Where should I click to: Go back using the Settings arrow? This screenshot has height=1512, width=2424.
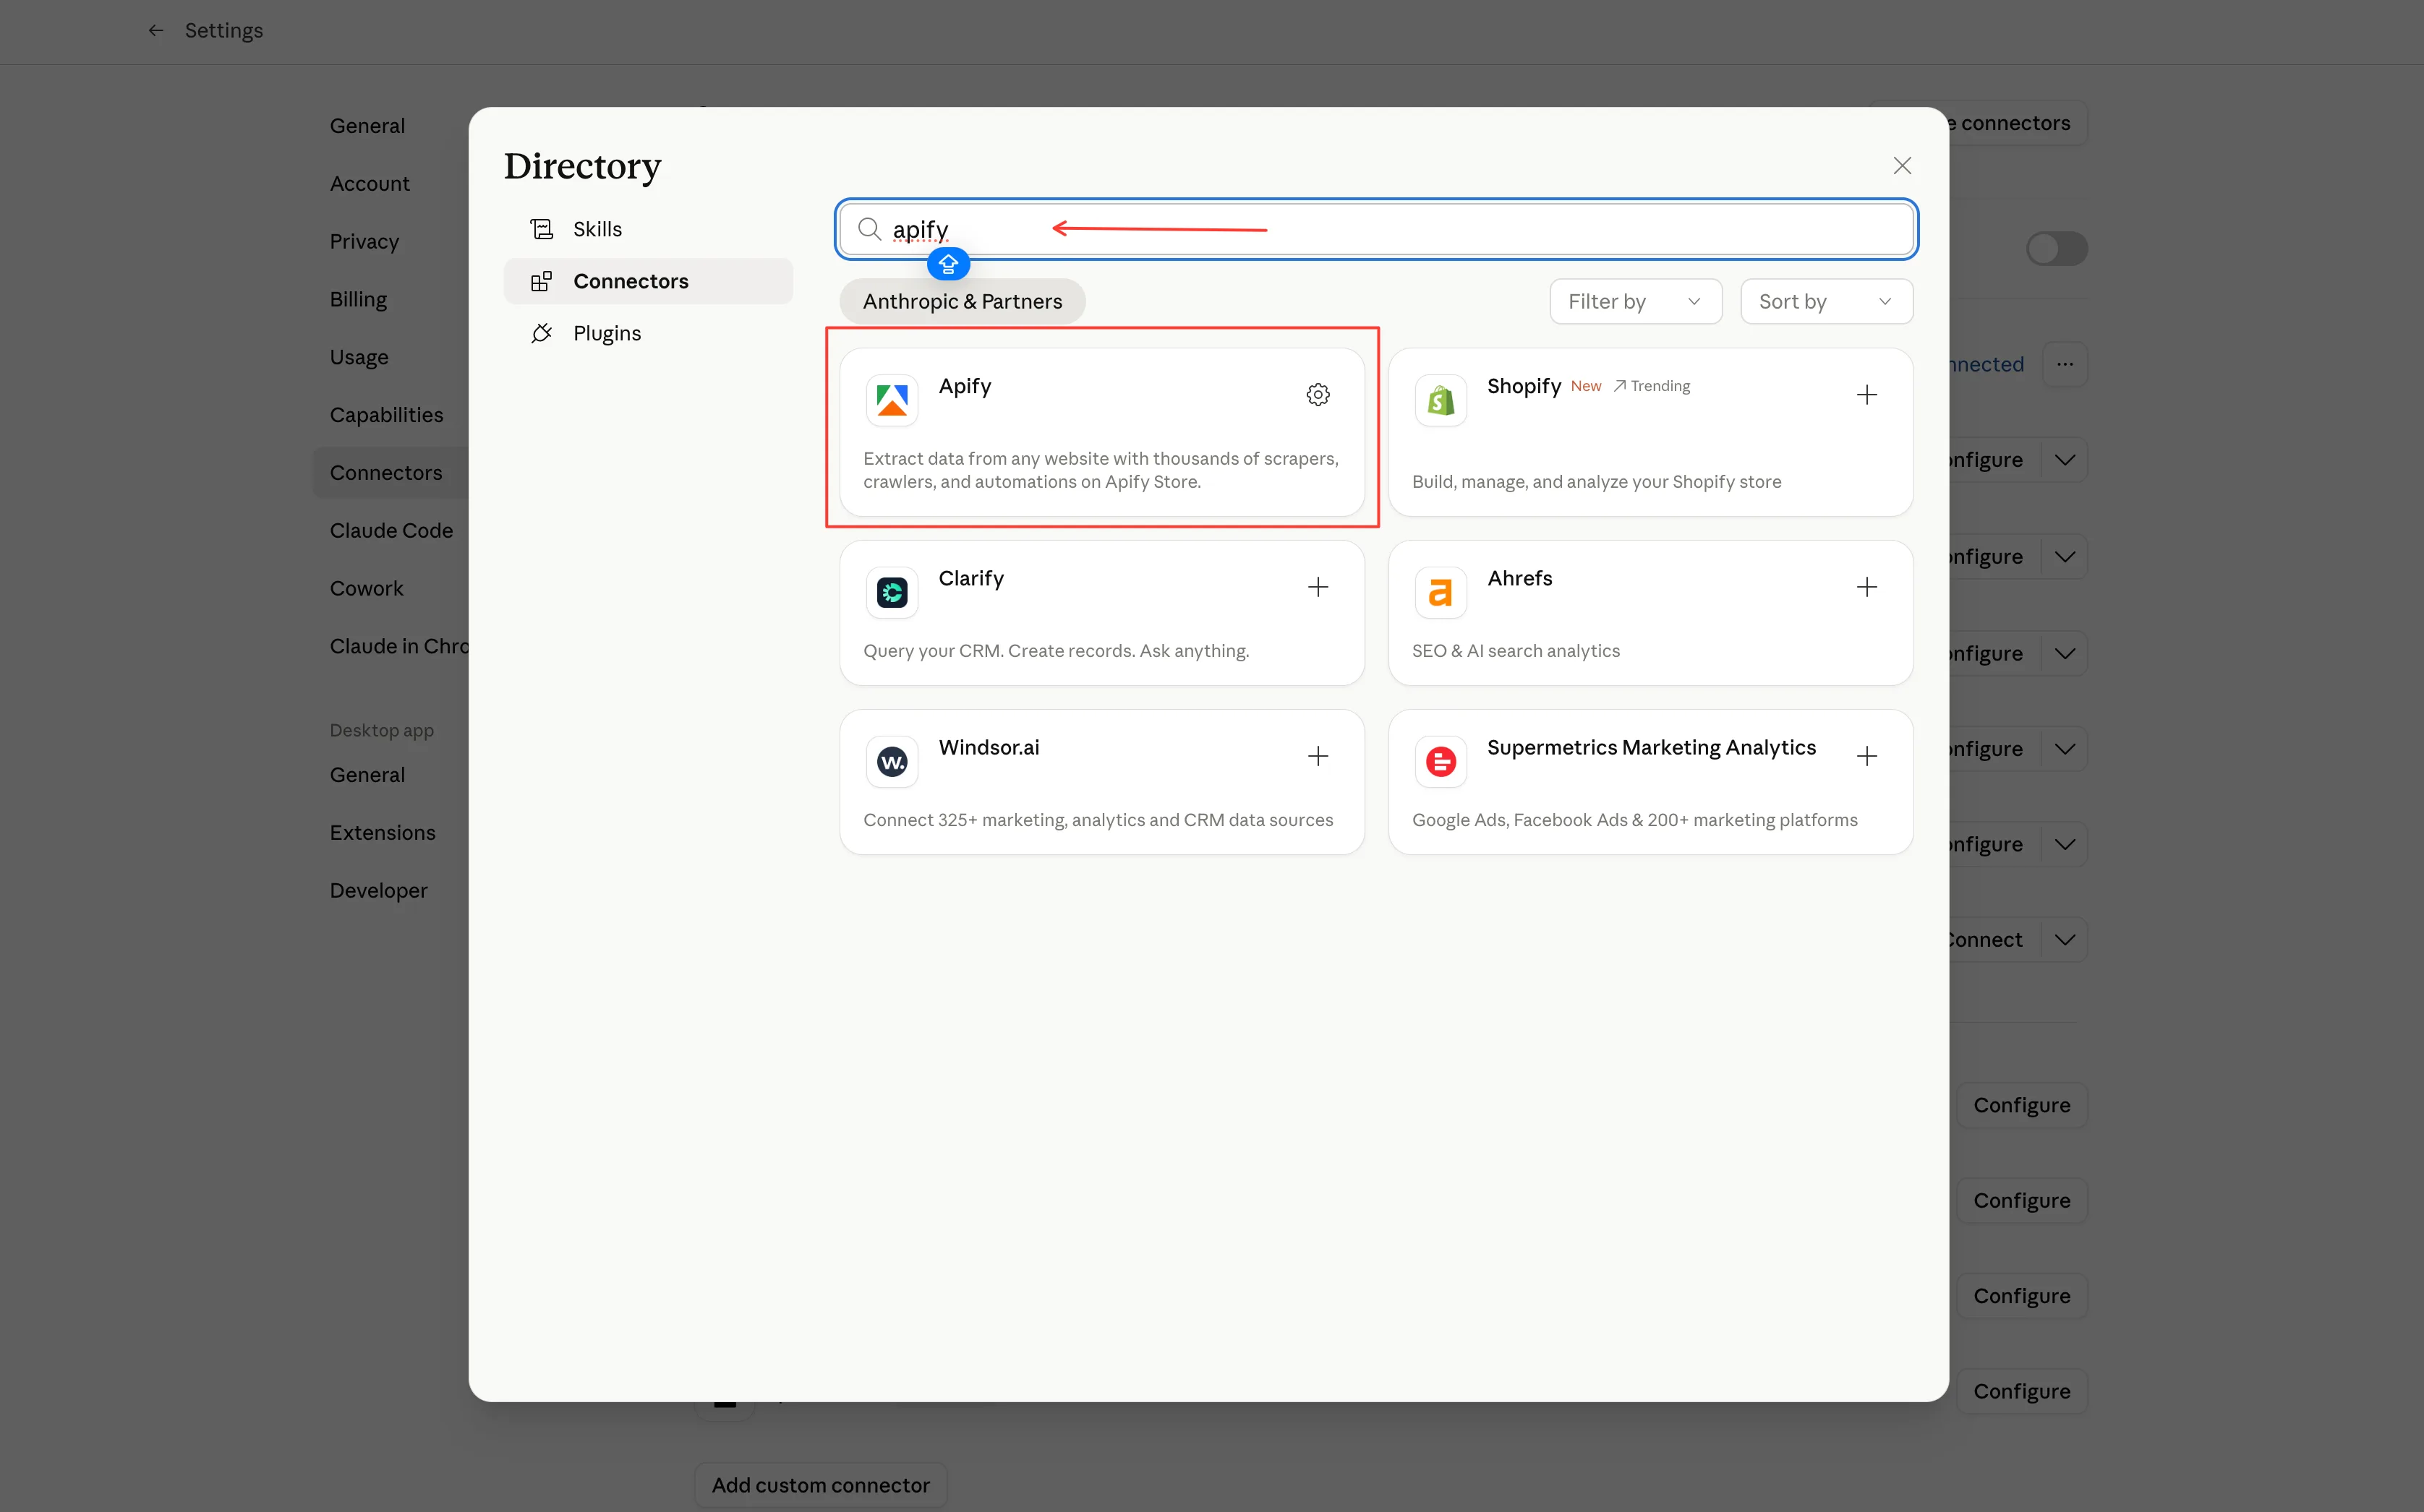click(156, 31)
